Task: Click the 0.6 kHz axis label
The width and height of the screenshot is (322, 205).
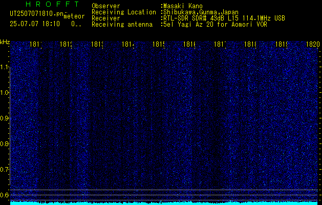Action: point(5,195)
